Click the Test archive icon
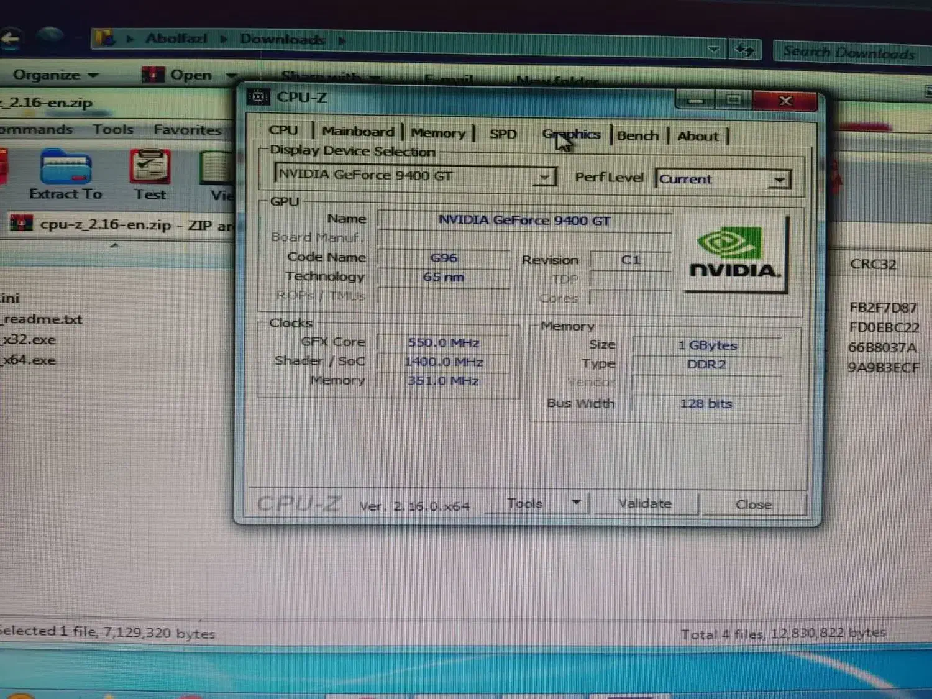 click(150, 167)
